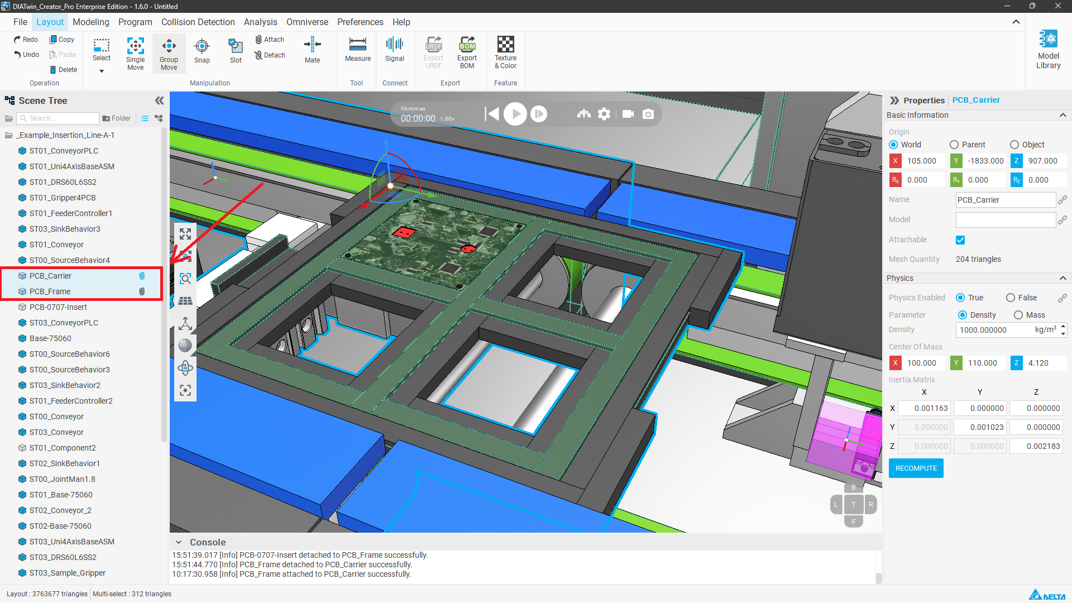The width and height of the screenshot is (1072, 603).
Task: Open the Slot tool
Action: pos(236,51)
